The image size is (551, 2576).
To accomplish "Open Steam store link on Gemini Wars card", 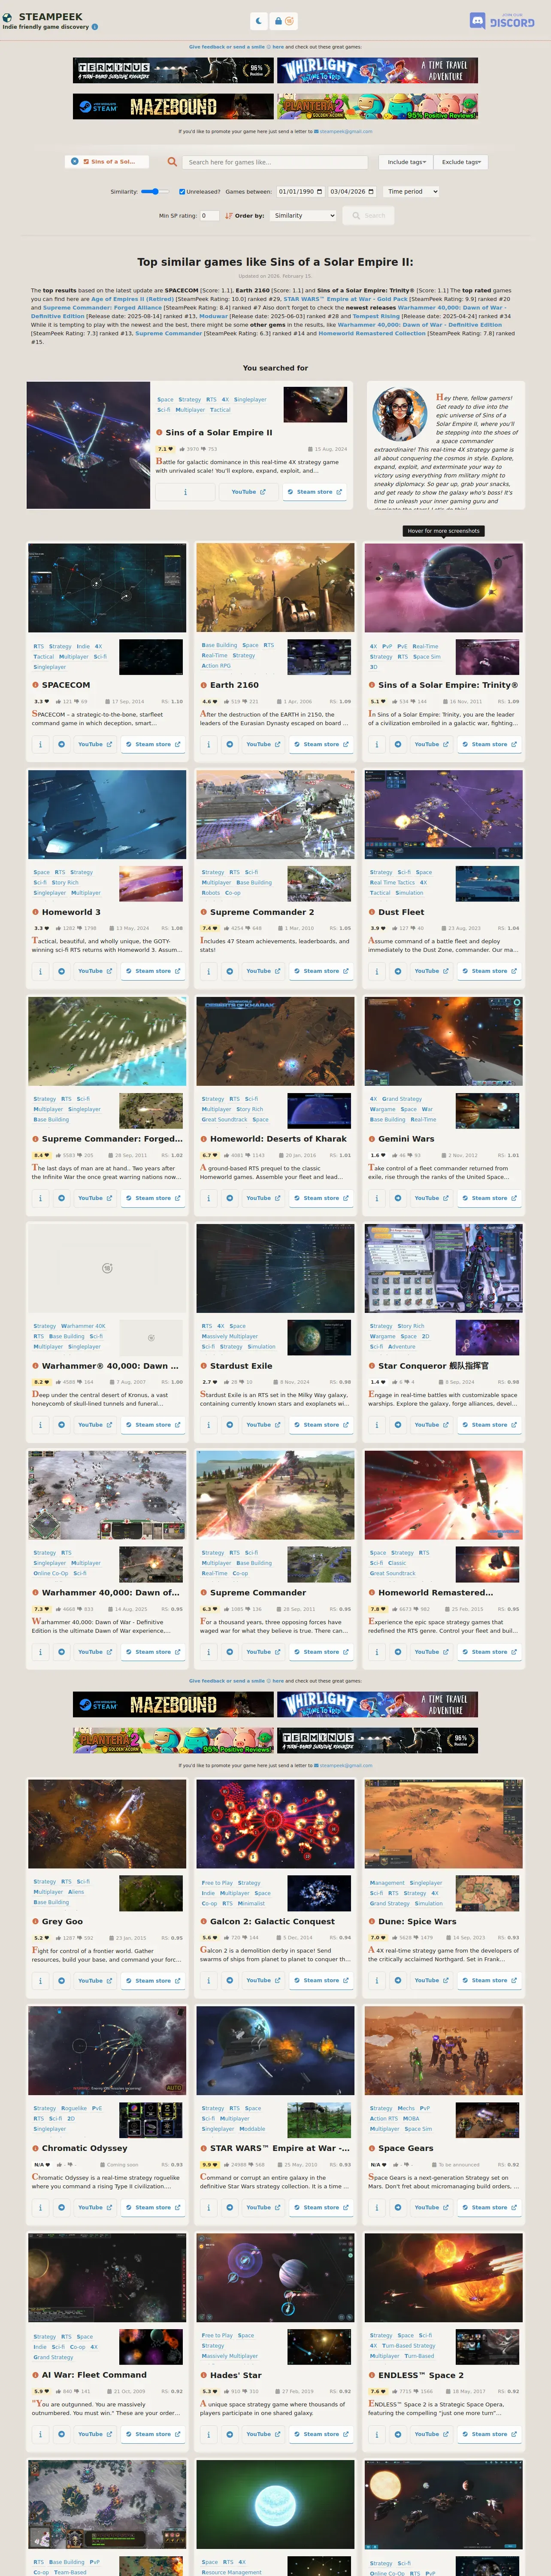I will tap(489, 1198).
